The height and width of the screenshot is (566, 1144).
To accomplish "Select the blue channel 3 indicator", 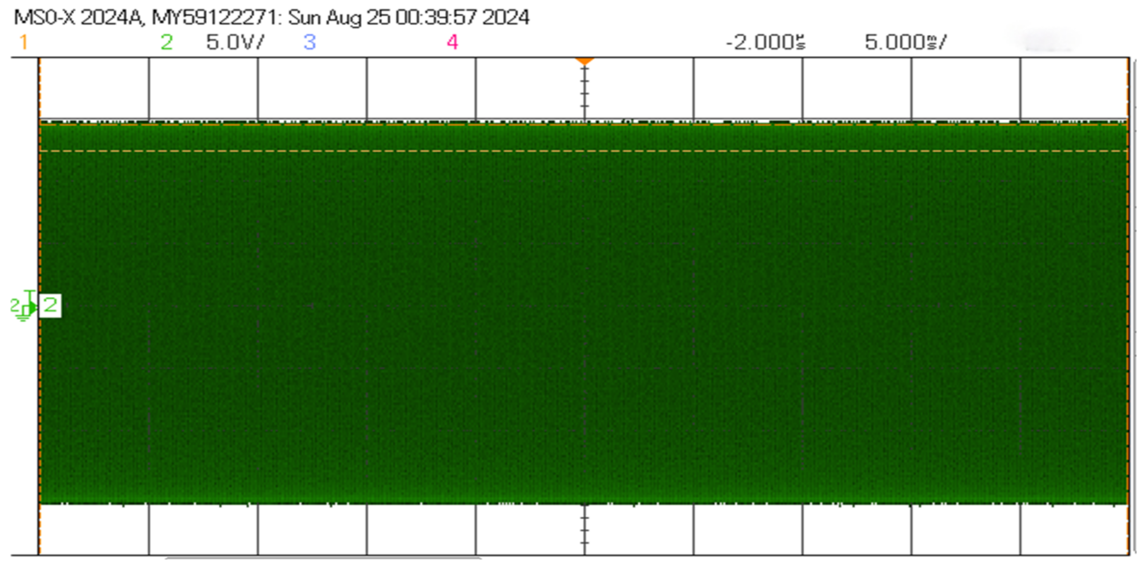I will [310, 43].
